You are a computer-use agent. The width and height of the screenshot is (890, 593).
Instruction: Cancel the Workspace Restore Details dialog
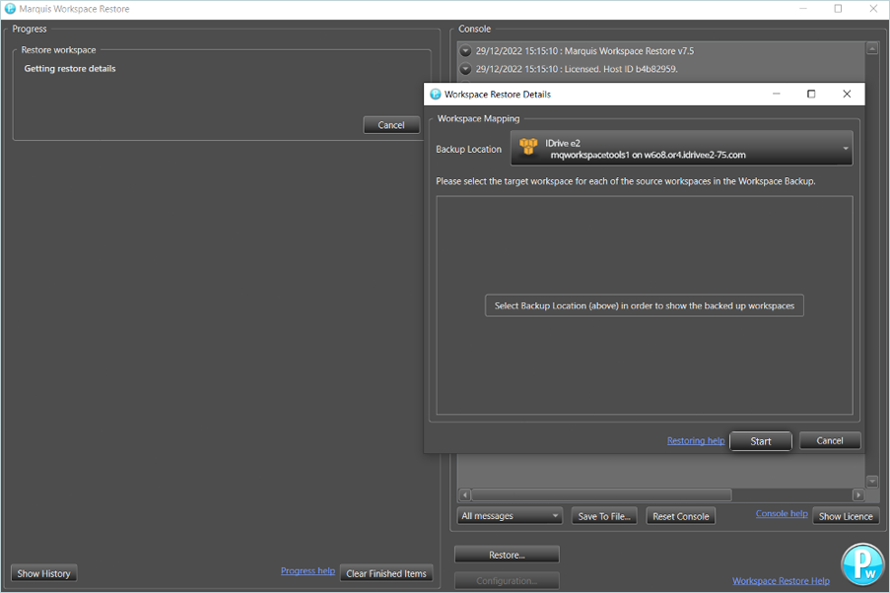pyautogui.click(x=829, y=440)
